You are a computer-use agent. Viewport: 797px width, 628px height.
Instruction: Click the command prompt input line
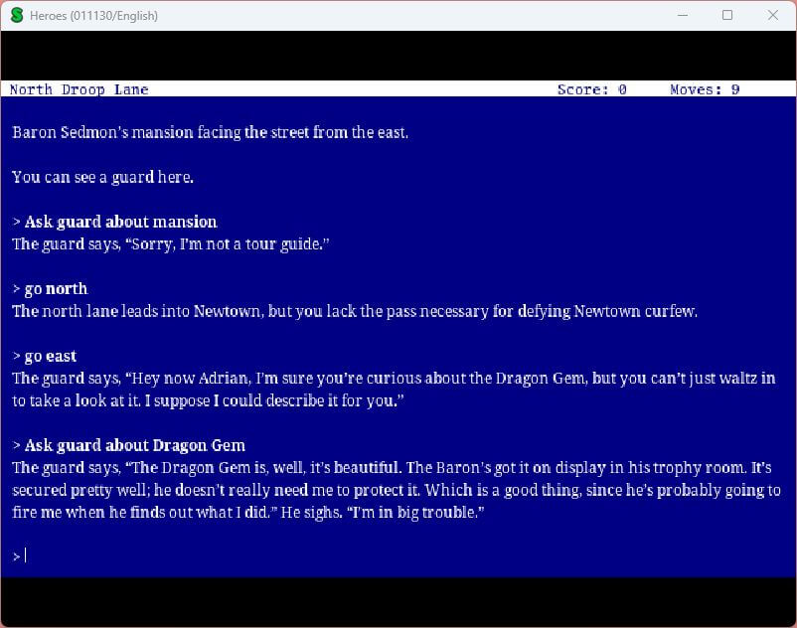(397, 556)
